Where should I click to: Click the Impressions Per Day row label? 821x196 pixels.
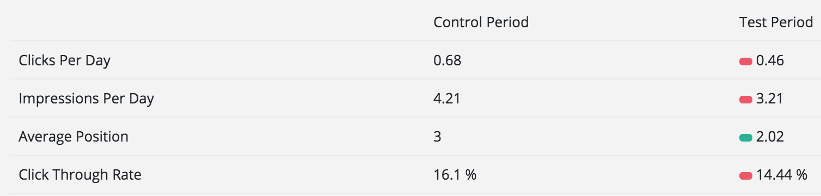[x=86, y=99]
